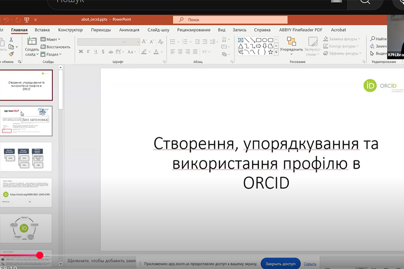Viewport: 404px width, 269px height.
Task: Toggle text shadow S
Action: coord(103,52)
